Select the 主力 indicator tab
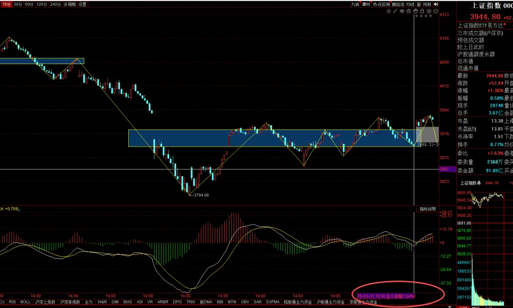Image resolution: width=513 pixels, height=308 pixels. [x=89, y=302]
